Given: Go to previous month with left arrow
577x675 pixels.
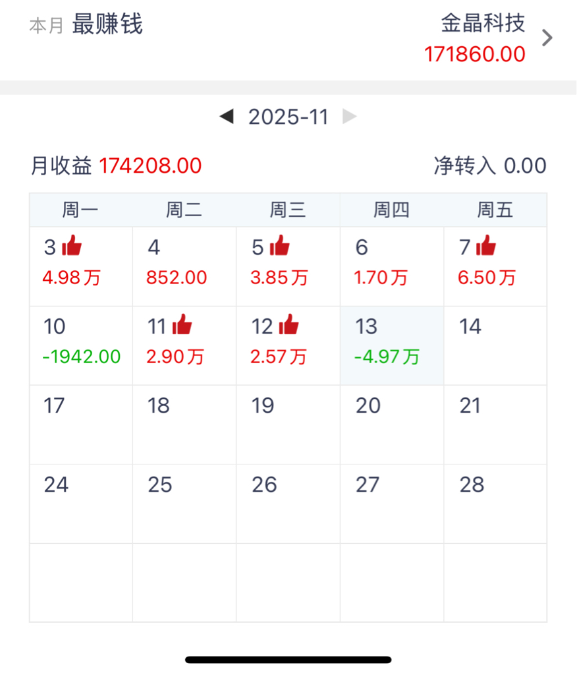Looking at the screenshot, I should tap(227, 117).
